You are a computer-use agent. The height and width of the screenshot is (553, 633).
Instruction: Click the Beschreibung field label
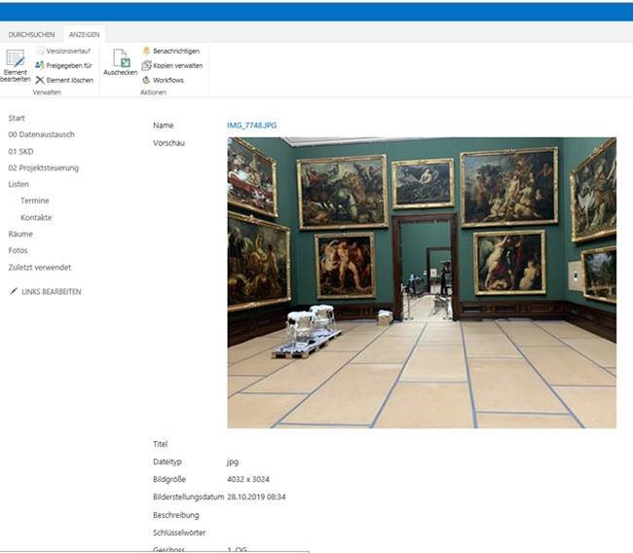[176, 515]
